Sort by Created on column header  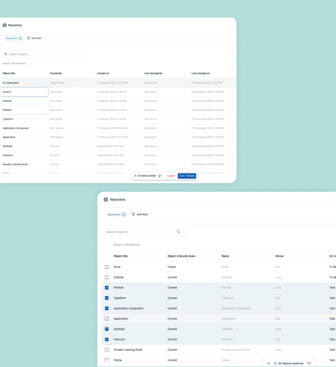coord(103,74)
